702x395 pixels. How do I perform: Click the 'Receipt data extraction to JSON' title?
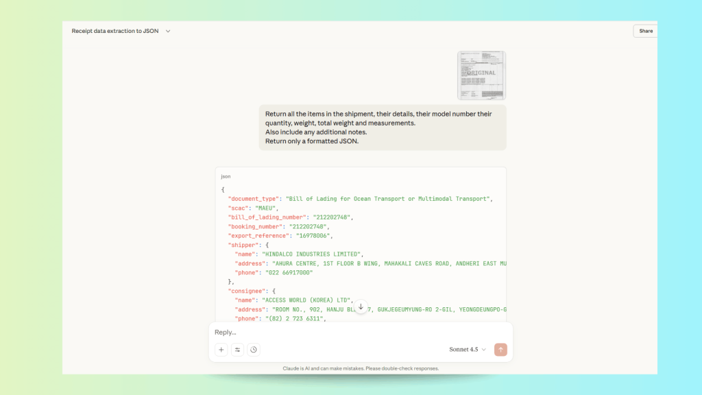pyautogui.click(x=115, y=31)
